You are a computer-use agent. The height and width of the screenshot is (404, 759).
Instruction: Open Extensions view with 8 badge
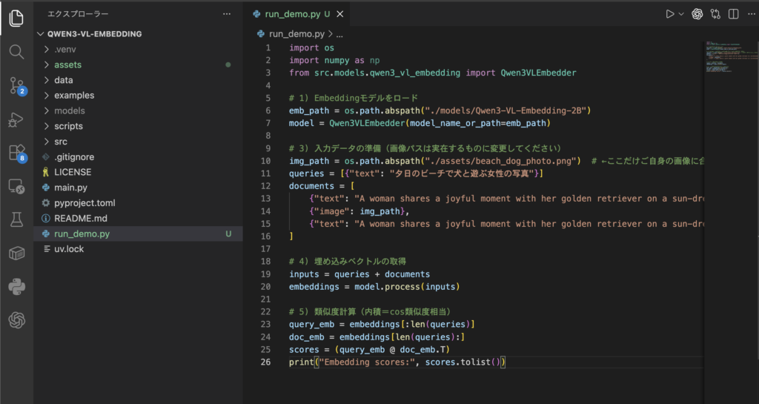tap(16, 153)
